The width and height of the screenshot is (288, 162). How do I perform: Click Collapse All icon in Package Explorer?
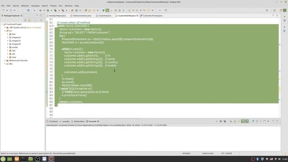click(26, 20)
